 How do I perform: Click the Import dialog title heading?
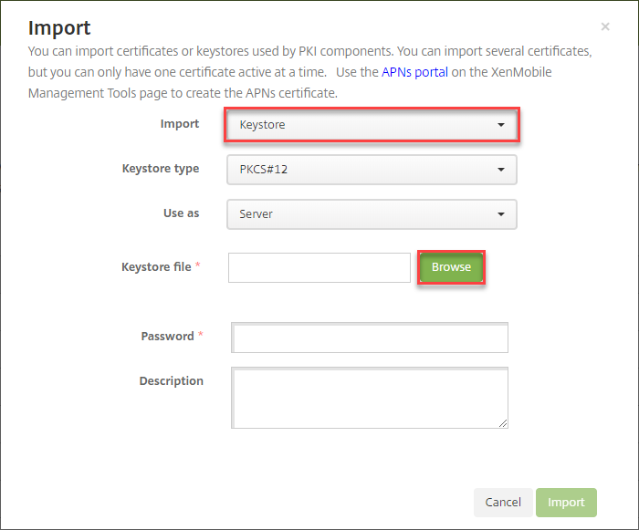[59, 28]
